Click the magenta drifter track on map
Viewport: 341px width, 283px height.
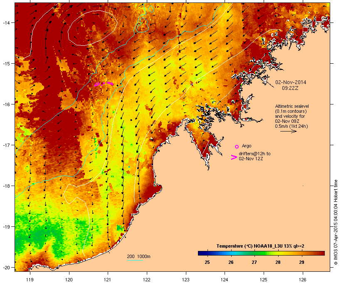104,84
